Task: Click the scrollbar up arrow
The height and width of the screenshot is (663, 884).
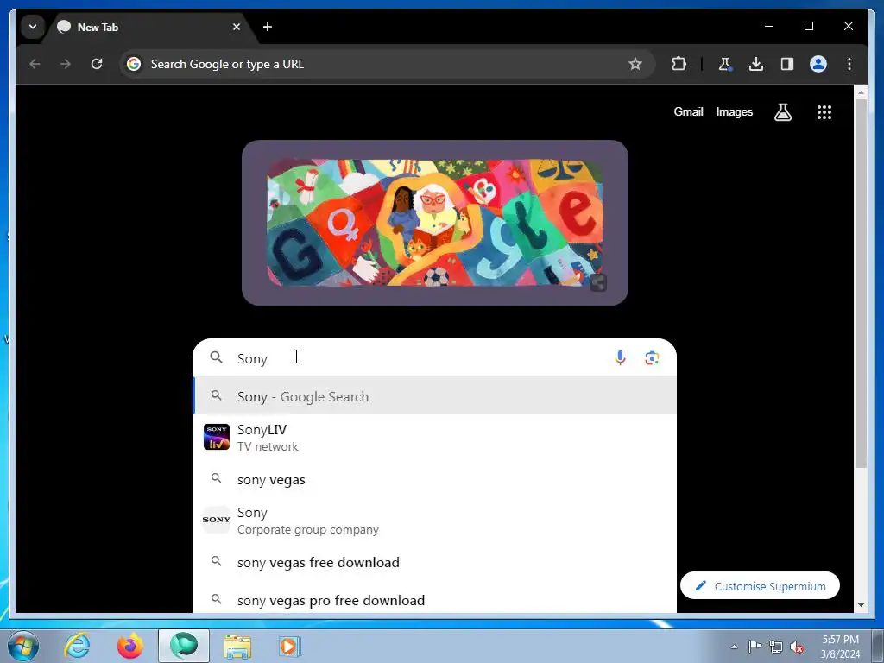Action: [861, 92]
